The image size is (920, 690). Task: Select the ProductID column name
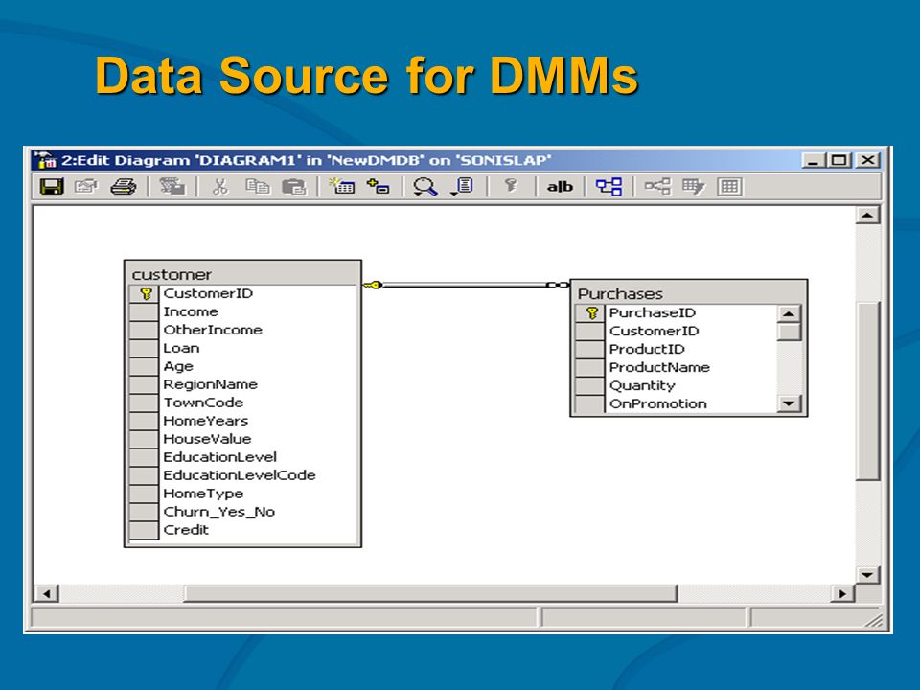pyautogui.click(x=647, y=349)
